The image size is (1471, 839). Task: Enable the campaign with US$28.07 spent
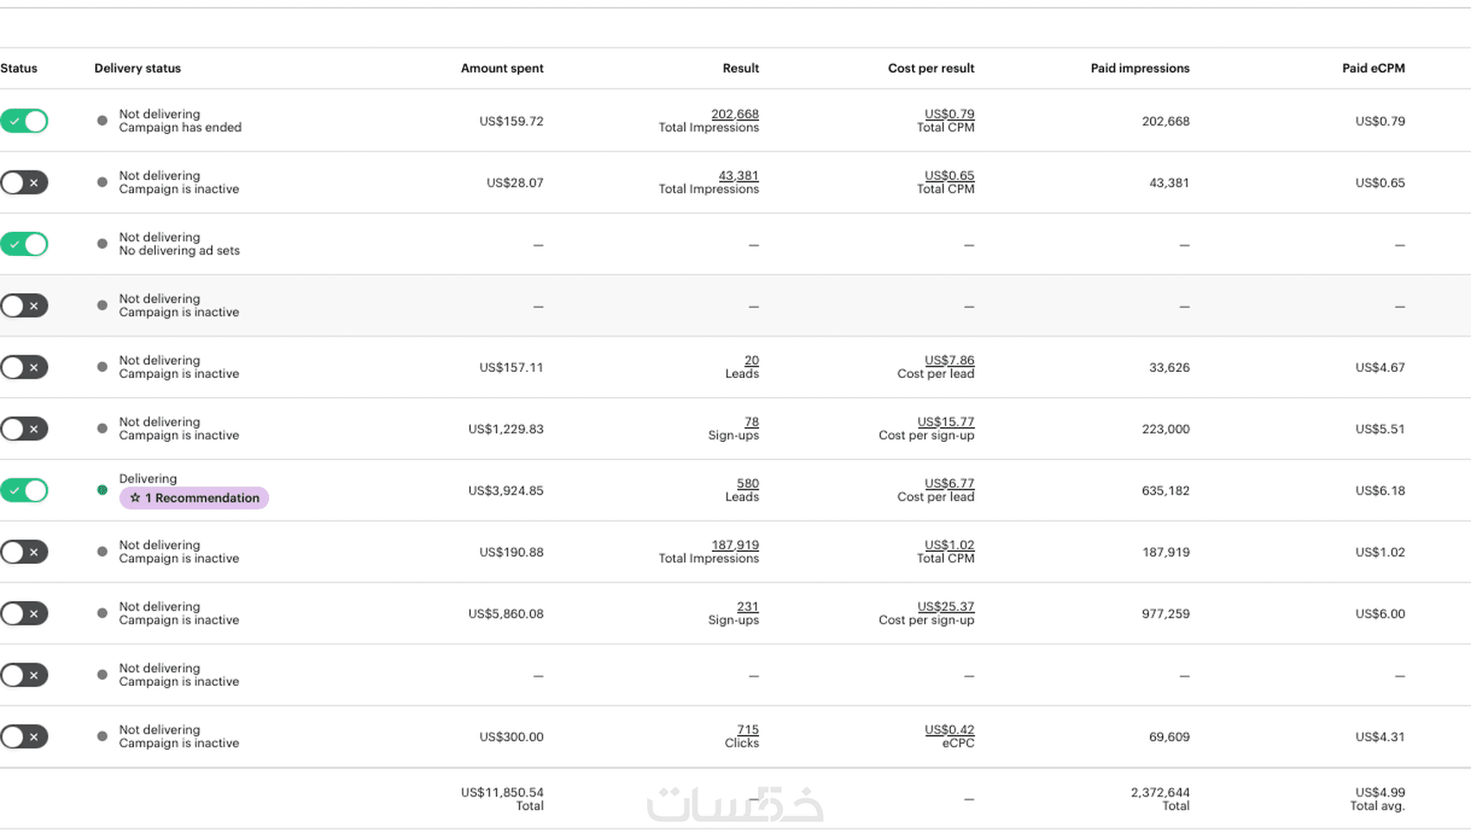tap(24, 183)
